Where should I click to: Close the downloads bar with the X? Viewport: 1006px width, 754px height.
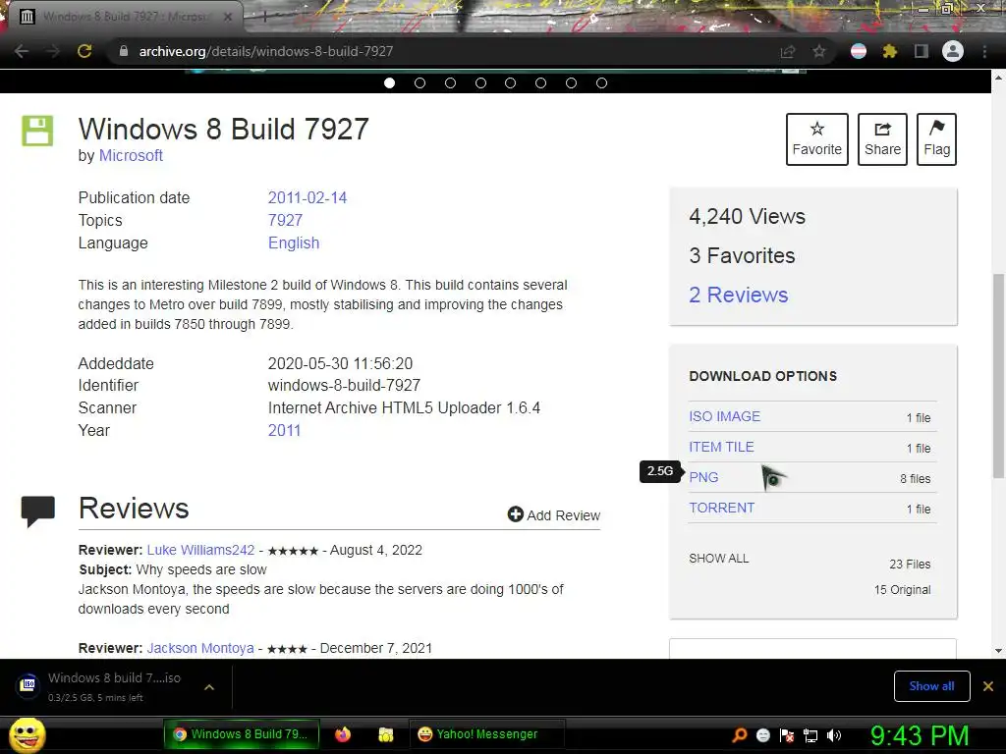988,686
